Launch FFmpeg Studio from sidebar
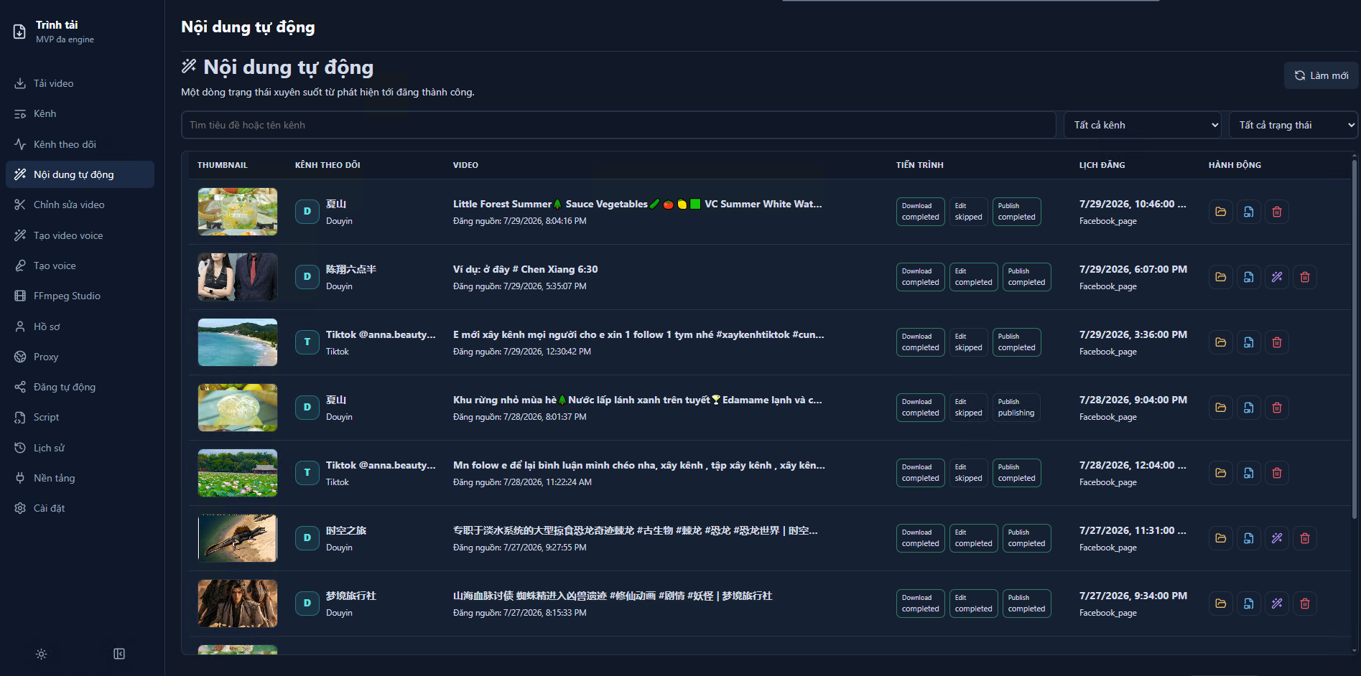1361x676 pixels. (80, 296)
